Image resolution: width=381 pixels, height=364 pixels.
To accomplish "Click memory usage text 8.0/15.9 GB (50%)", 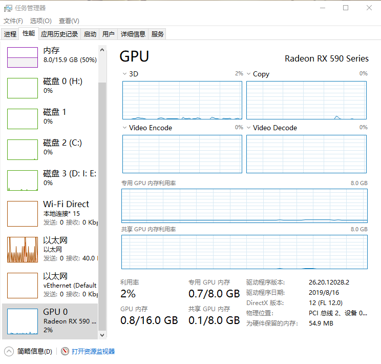I will click(x=70, y=60).
